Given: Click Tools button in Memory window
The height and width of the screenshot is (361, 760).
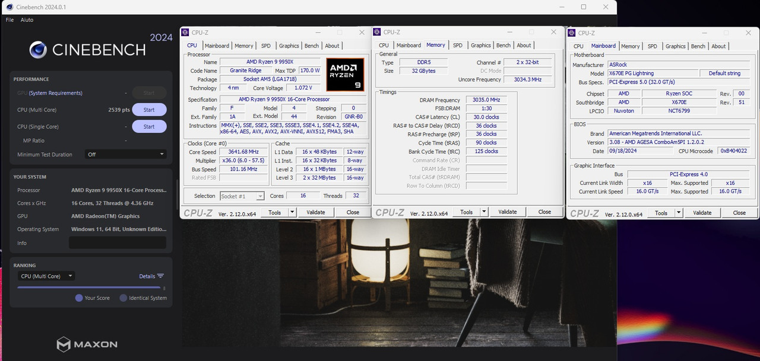Looking at the screenshot, I should tap(467, 212).
